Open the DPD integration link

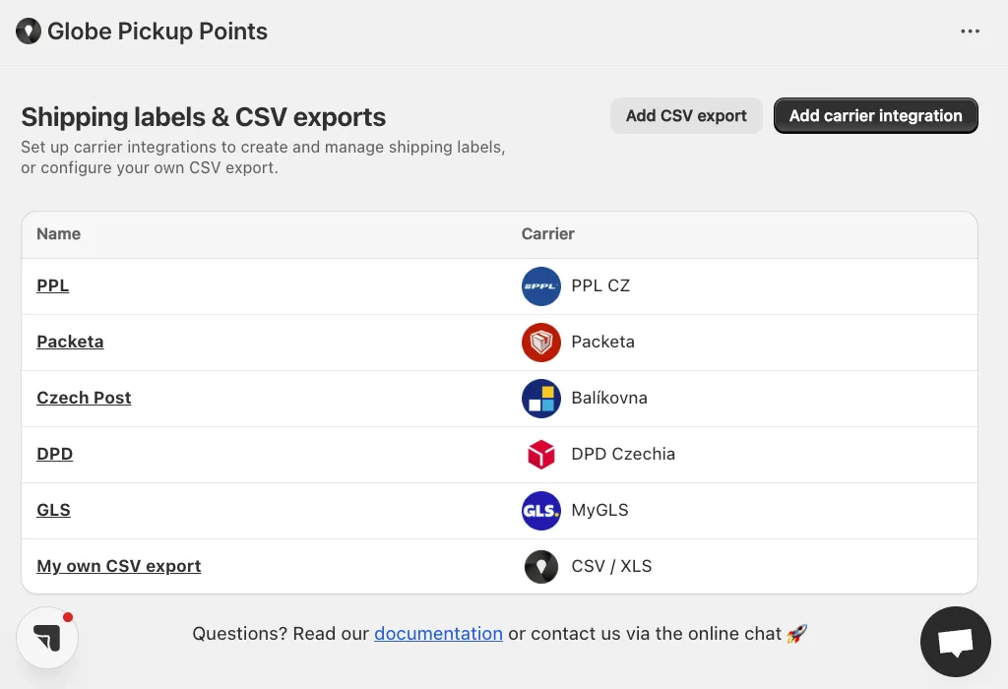pos(55,454)
